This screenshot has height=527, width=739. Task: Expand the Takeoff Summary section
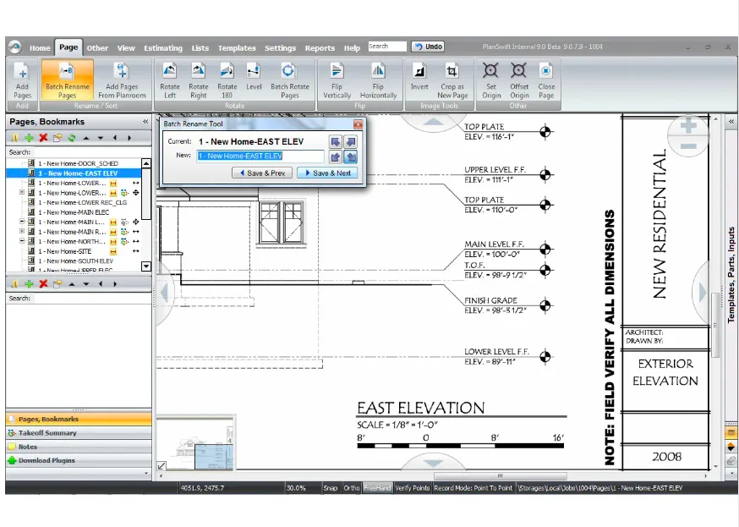pos(47,433)
